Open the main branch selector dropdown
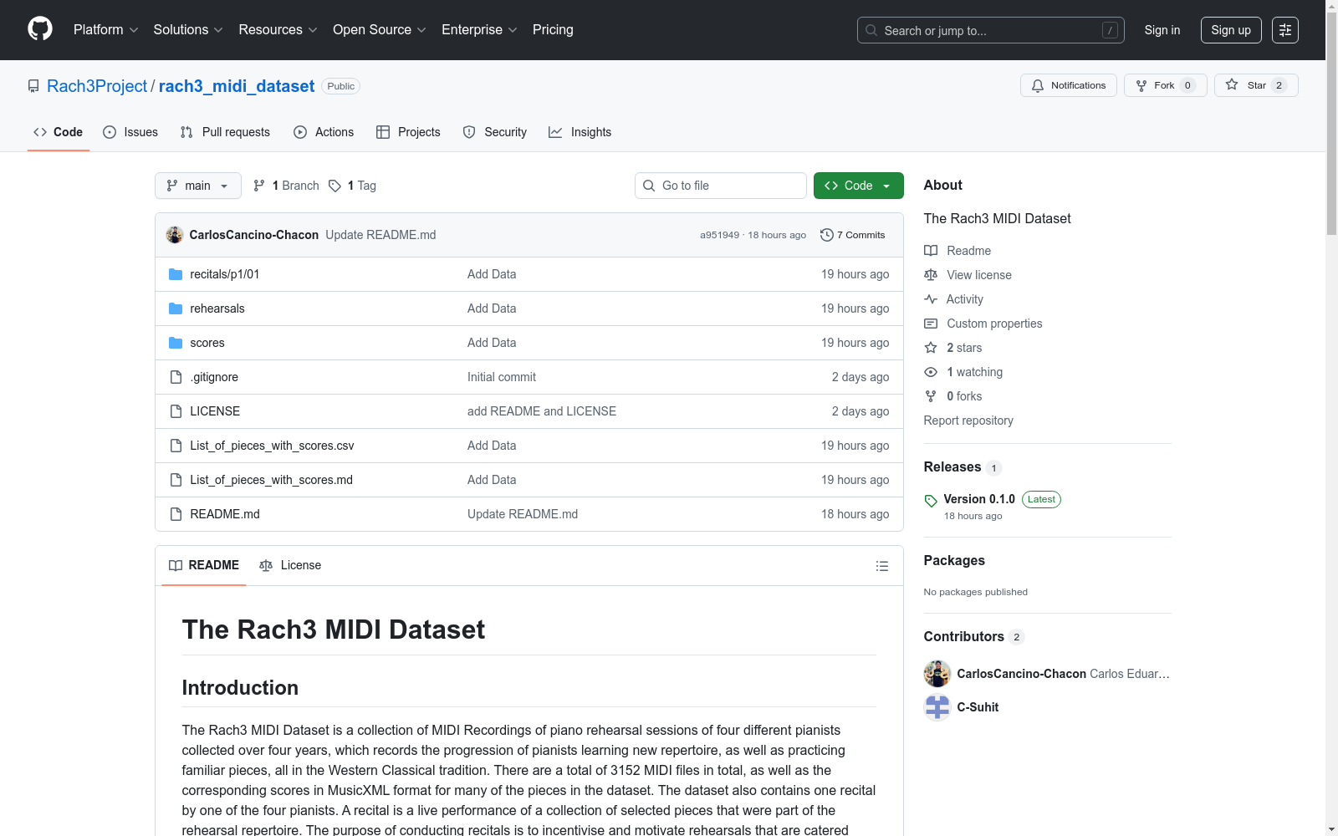1338x836 pixels. [x=198, y=186]
